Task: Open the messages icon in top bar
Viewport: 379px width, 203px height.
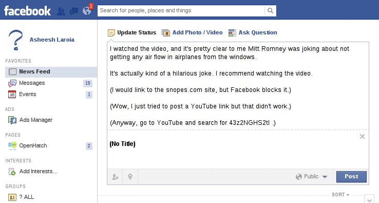Action: tap(74, 11)
